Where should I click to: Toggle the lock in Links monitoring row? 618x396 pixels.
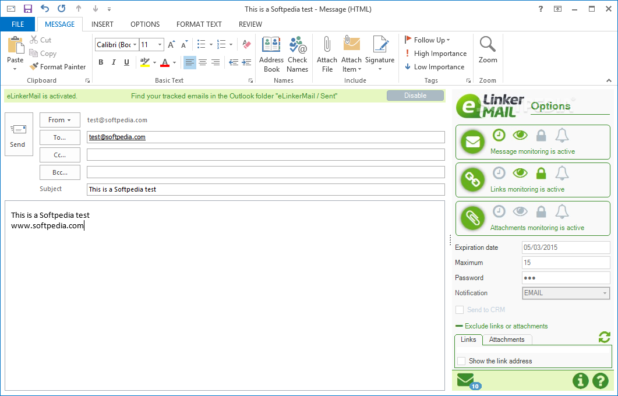click(x=541, y=173)
